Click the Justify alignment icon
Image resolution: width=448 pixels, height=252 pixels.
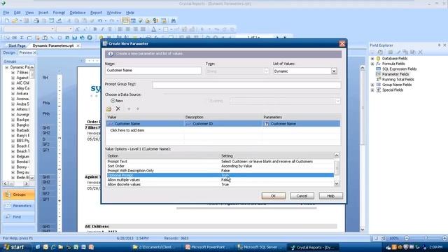pos(143,29)
